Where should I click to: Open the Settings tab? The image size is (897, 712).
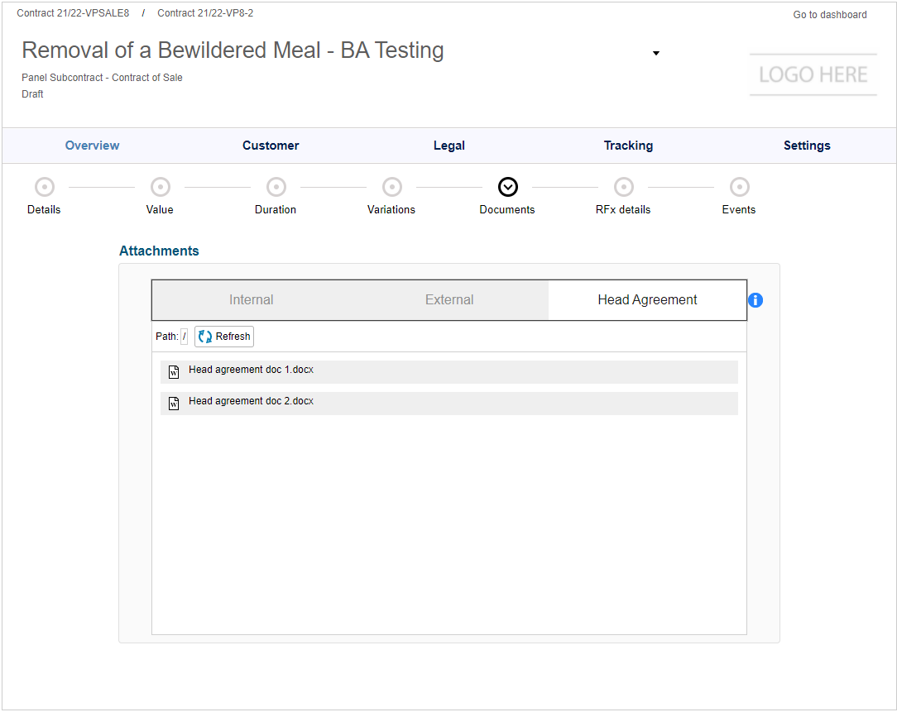point(807,146)
